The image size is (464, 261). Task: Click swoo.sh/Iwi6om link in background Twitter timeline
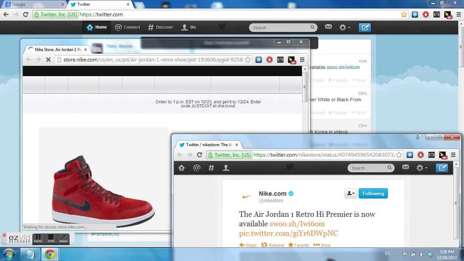(343, 67)
